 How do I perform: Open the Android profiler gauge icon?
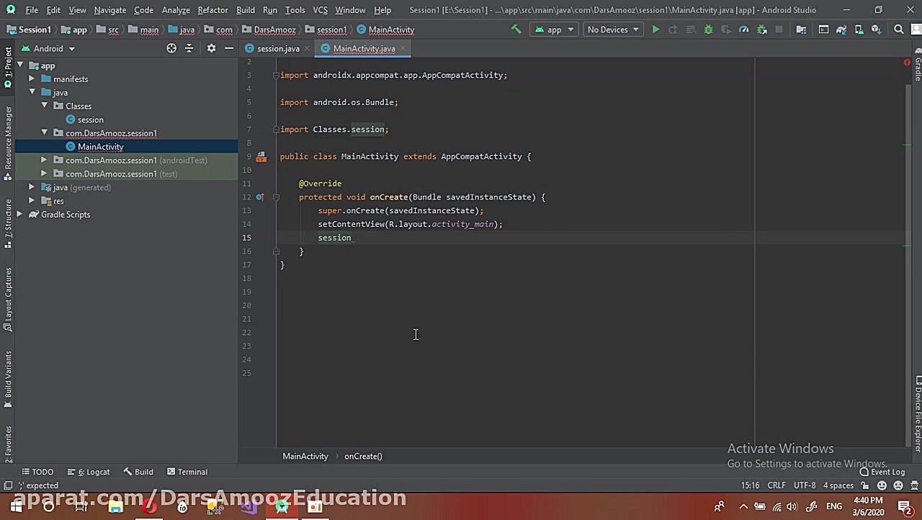[x=743, y=30]
